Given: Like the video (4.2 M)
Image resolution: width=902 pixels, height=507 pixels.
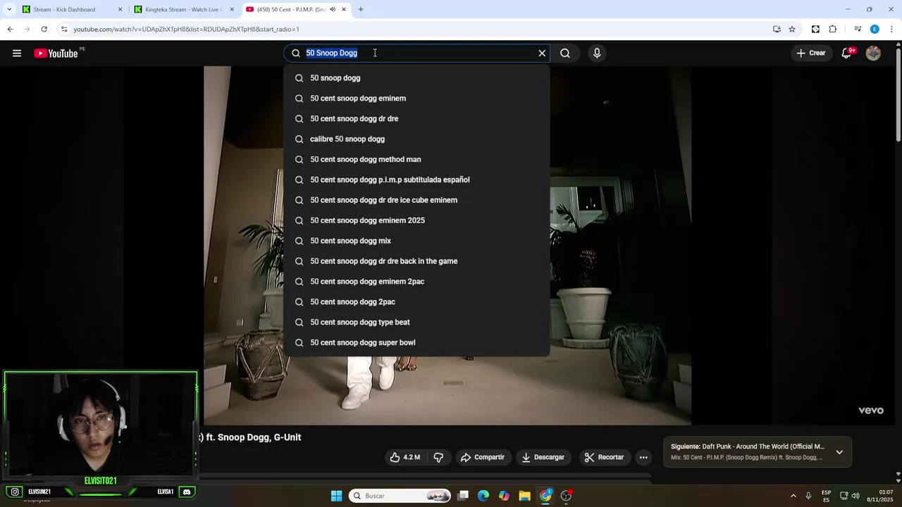Looking at the screenshot, I should click(405, 458).
